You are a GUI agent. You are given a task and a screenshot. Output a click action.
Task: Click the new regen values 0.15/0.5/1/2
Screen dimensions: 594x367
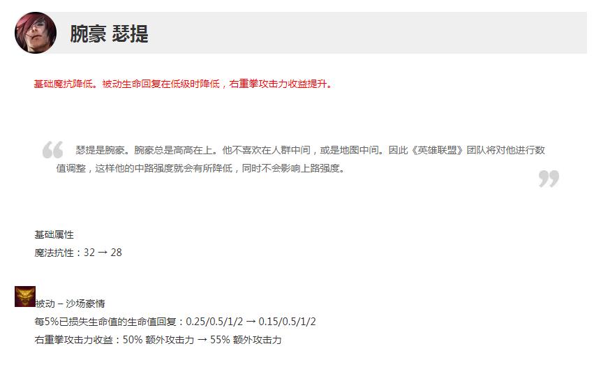pos(287,322)
